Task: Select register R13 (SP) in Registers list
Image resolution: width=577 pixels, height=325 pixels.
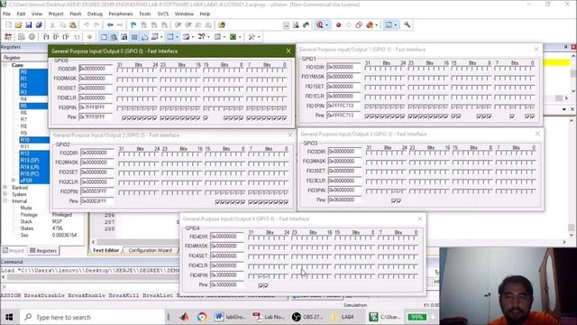Action: (30, 161)
